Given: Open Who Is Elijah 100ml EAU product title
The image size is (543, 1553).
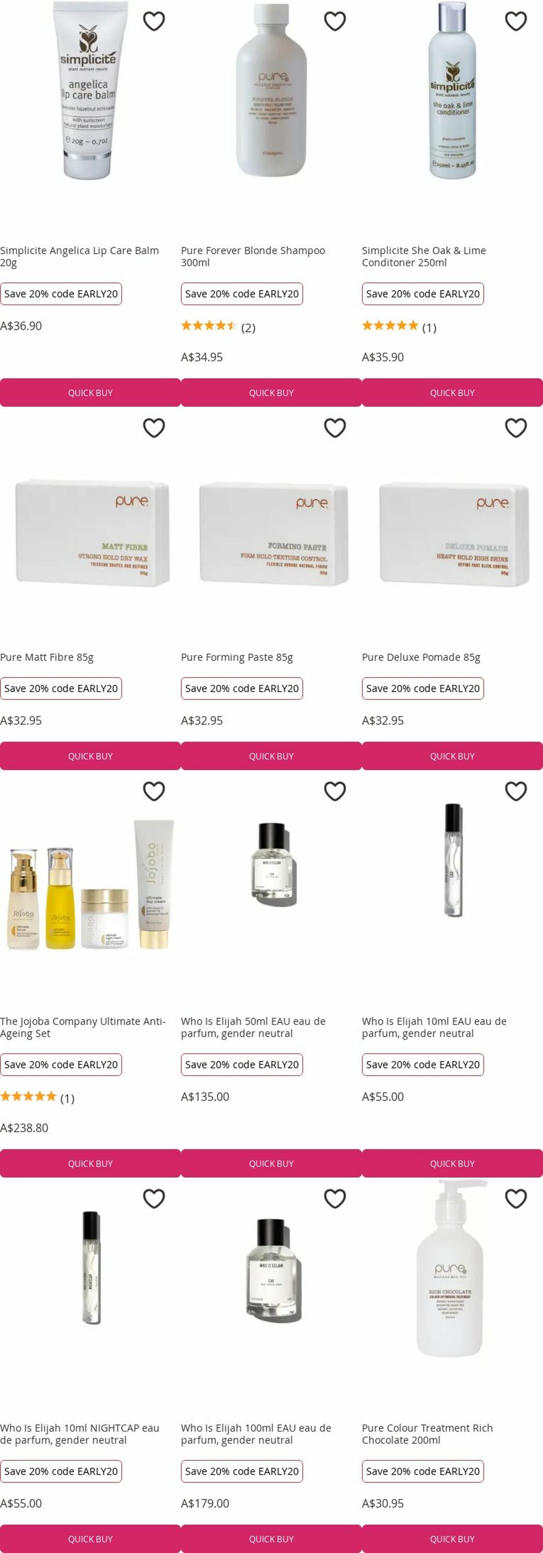Looking at the screenshot, I should point(256,1433).
